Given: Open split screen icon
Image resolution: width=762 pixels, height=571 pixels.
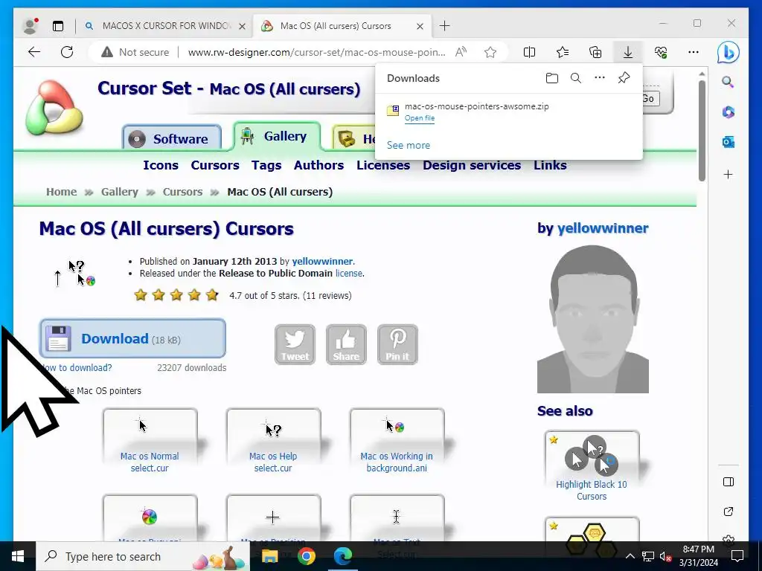Looking at the screenshot, I should (529, 52).
